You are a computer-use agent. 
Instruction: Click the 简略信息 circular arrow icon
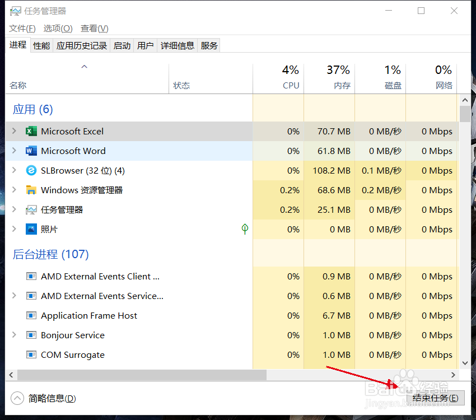[17, 398]
